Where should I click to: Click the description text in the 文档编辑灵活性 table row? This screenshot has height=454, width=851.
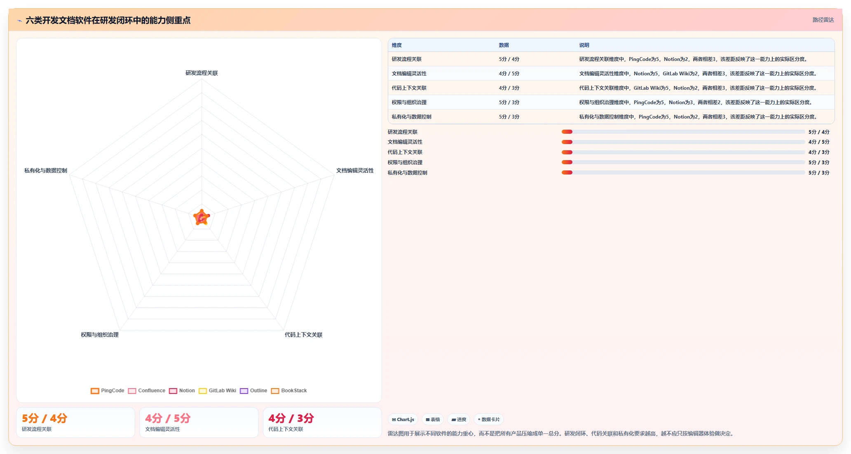[699, 74]
